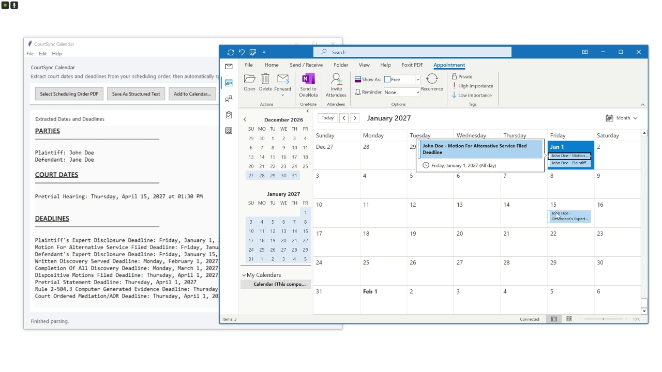The image size is (662, 372).
Task: Set High Importance tag
Action: click(473, 86)
